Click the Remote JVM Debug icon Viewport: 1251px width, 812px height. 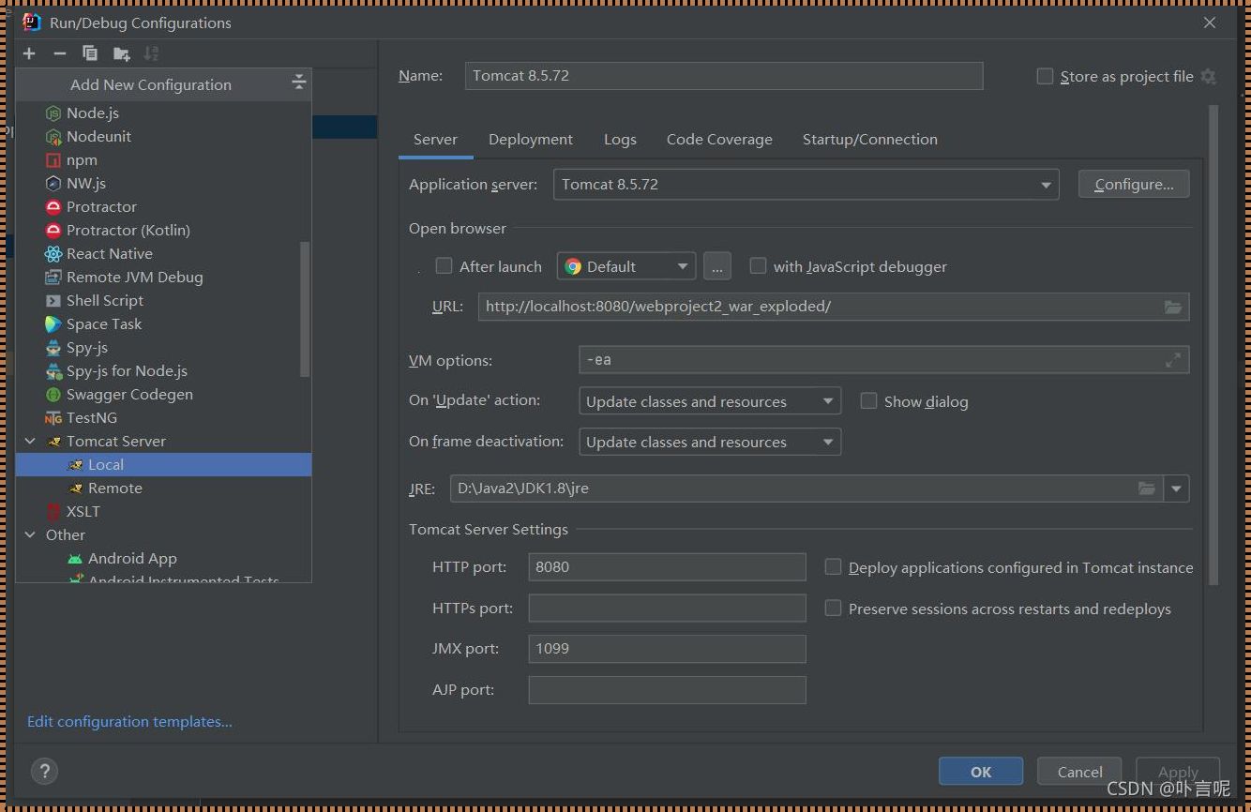coord(53,277)
